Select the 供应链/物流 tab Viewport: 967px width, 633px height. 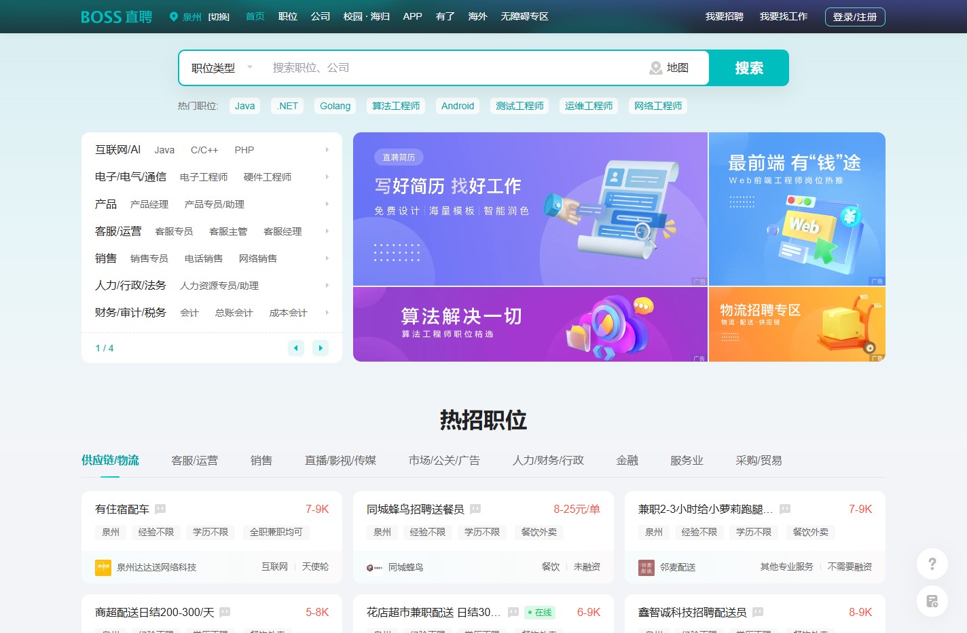(110, 460)
